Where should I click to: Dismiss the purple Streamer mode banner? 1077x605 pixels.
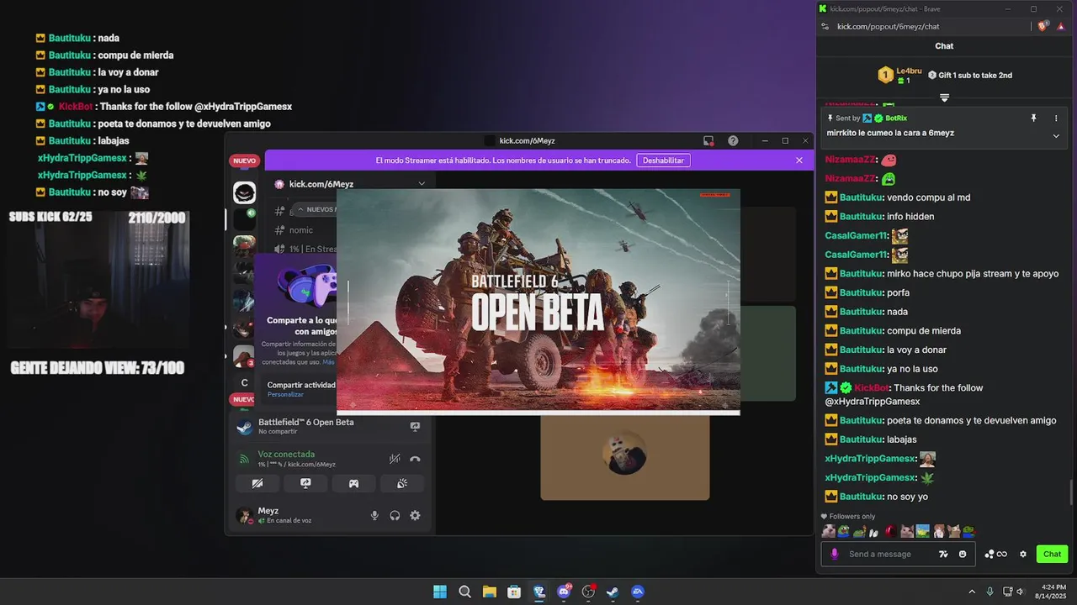tap(799, 160)
